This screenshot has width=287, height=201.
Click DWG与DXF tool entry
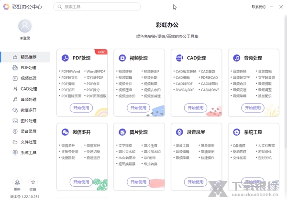pos(185,90)
